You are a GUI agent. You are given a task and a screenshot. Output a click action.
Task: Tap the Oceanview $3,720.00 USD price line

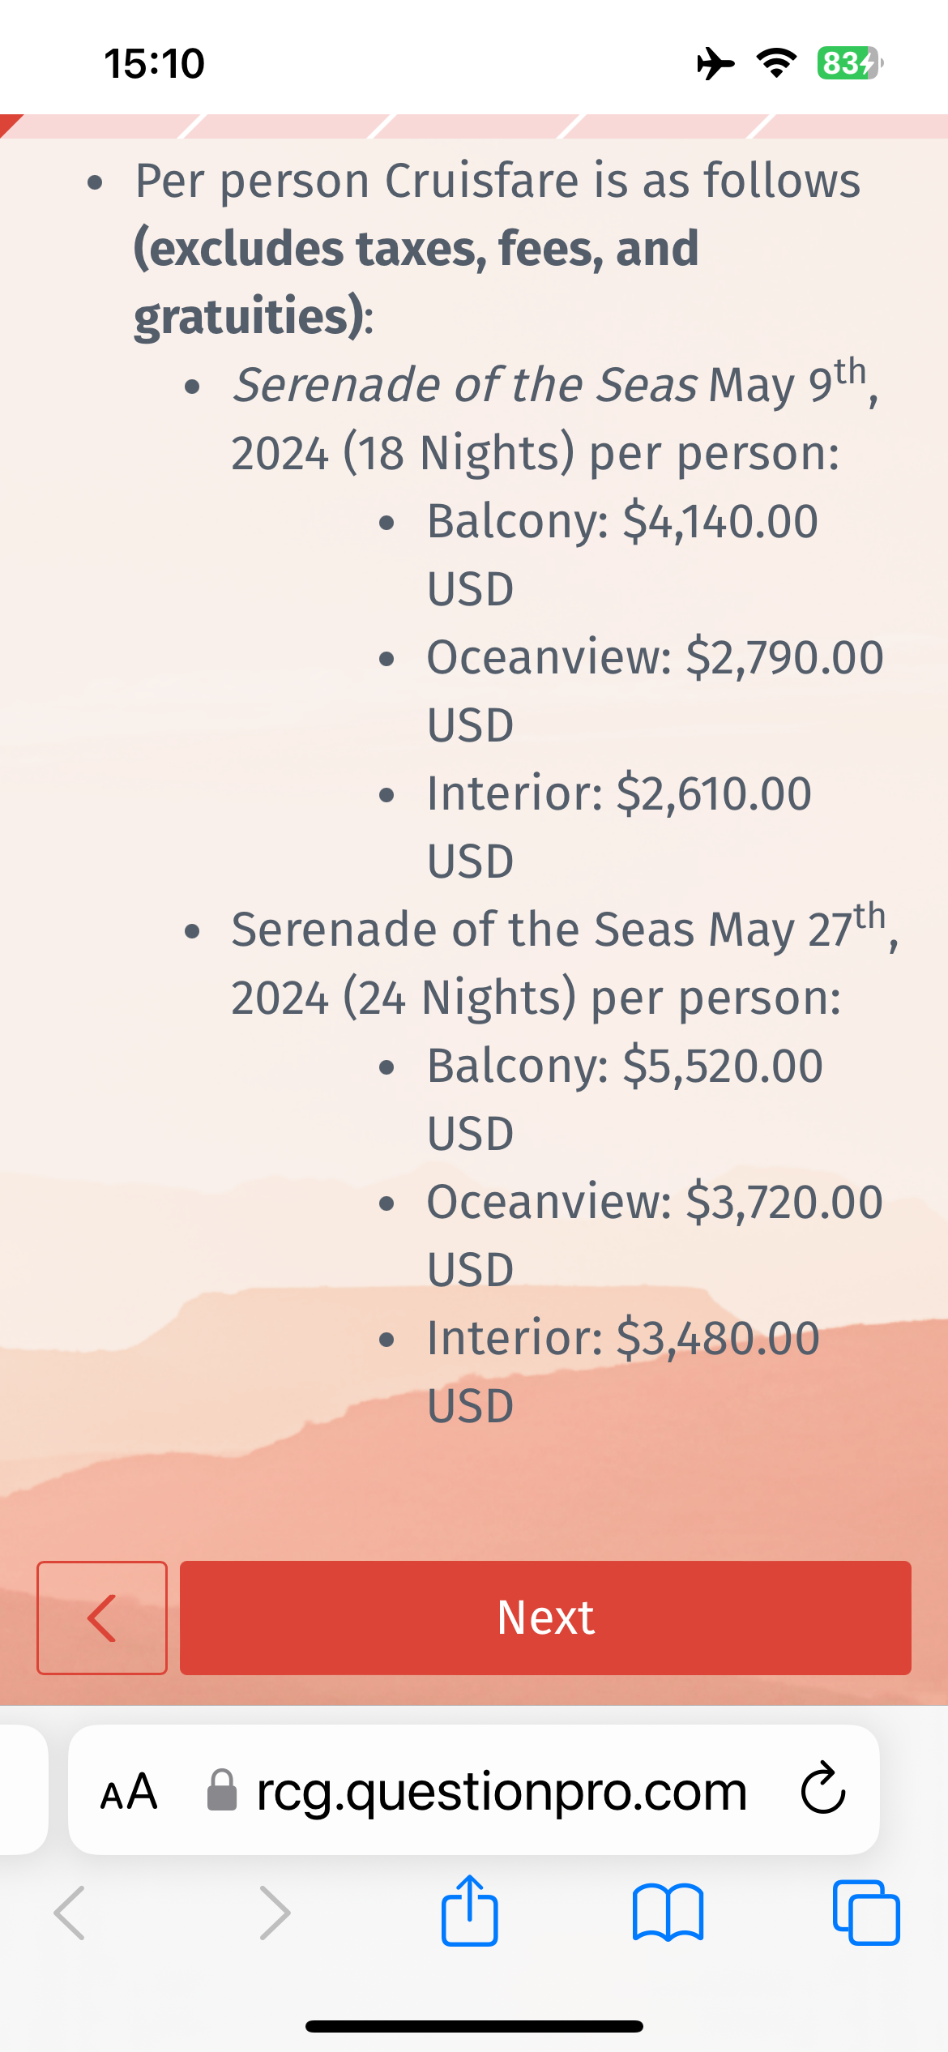[655, 1202]
